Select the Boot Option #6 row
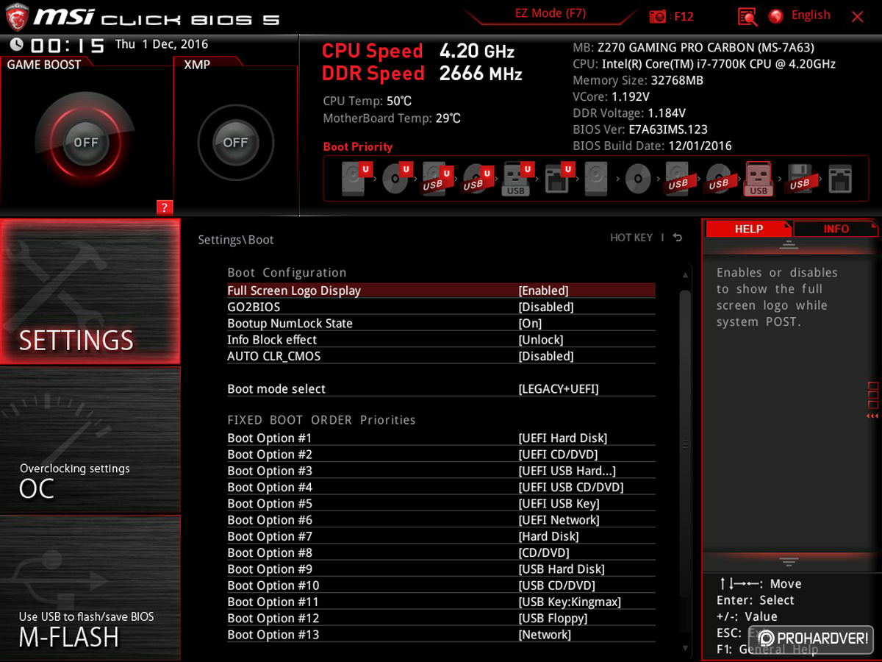 click(x=441, y=520)
